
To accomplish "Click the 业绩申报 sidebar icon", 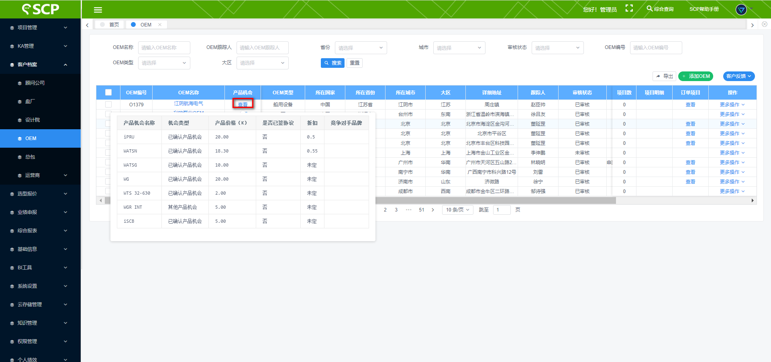I will coord(12,212).
